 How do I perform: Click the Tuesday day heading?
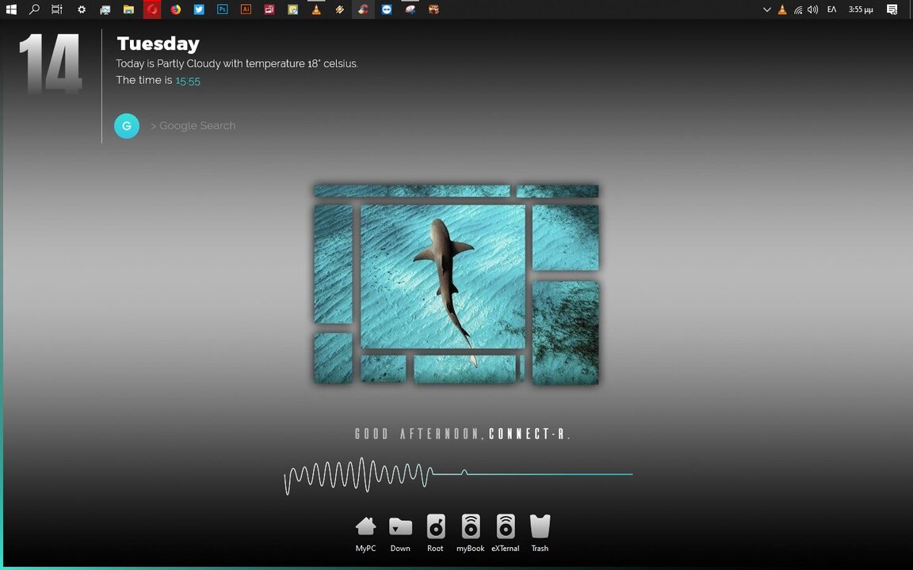click(158, 44)
